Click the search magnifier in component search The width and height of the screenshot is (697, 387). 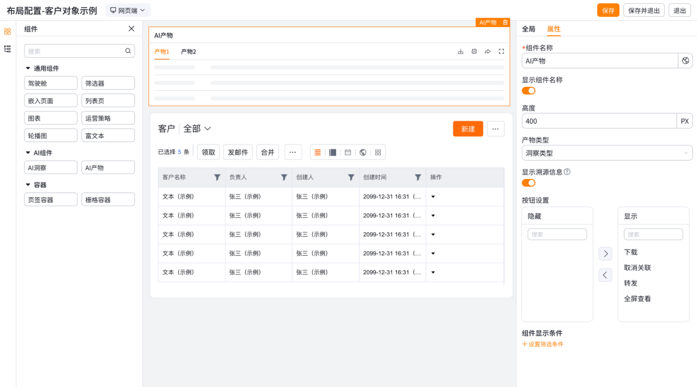click(128, 51)
